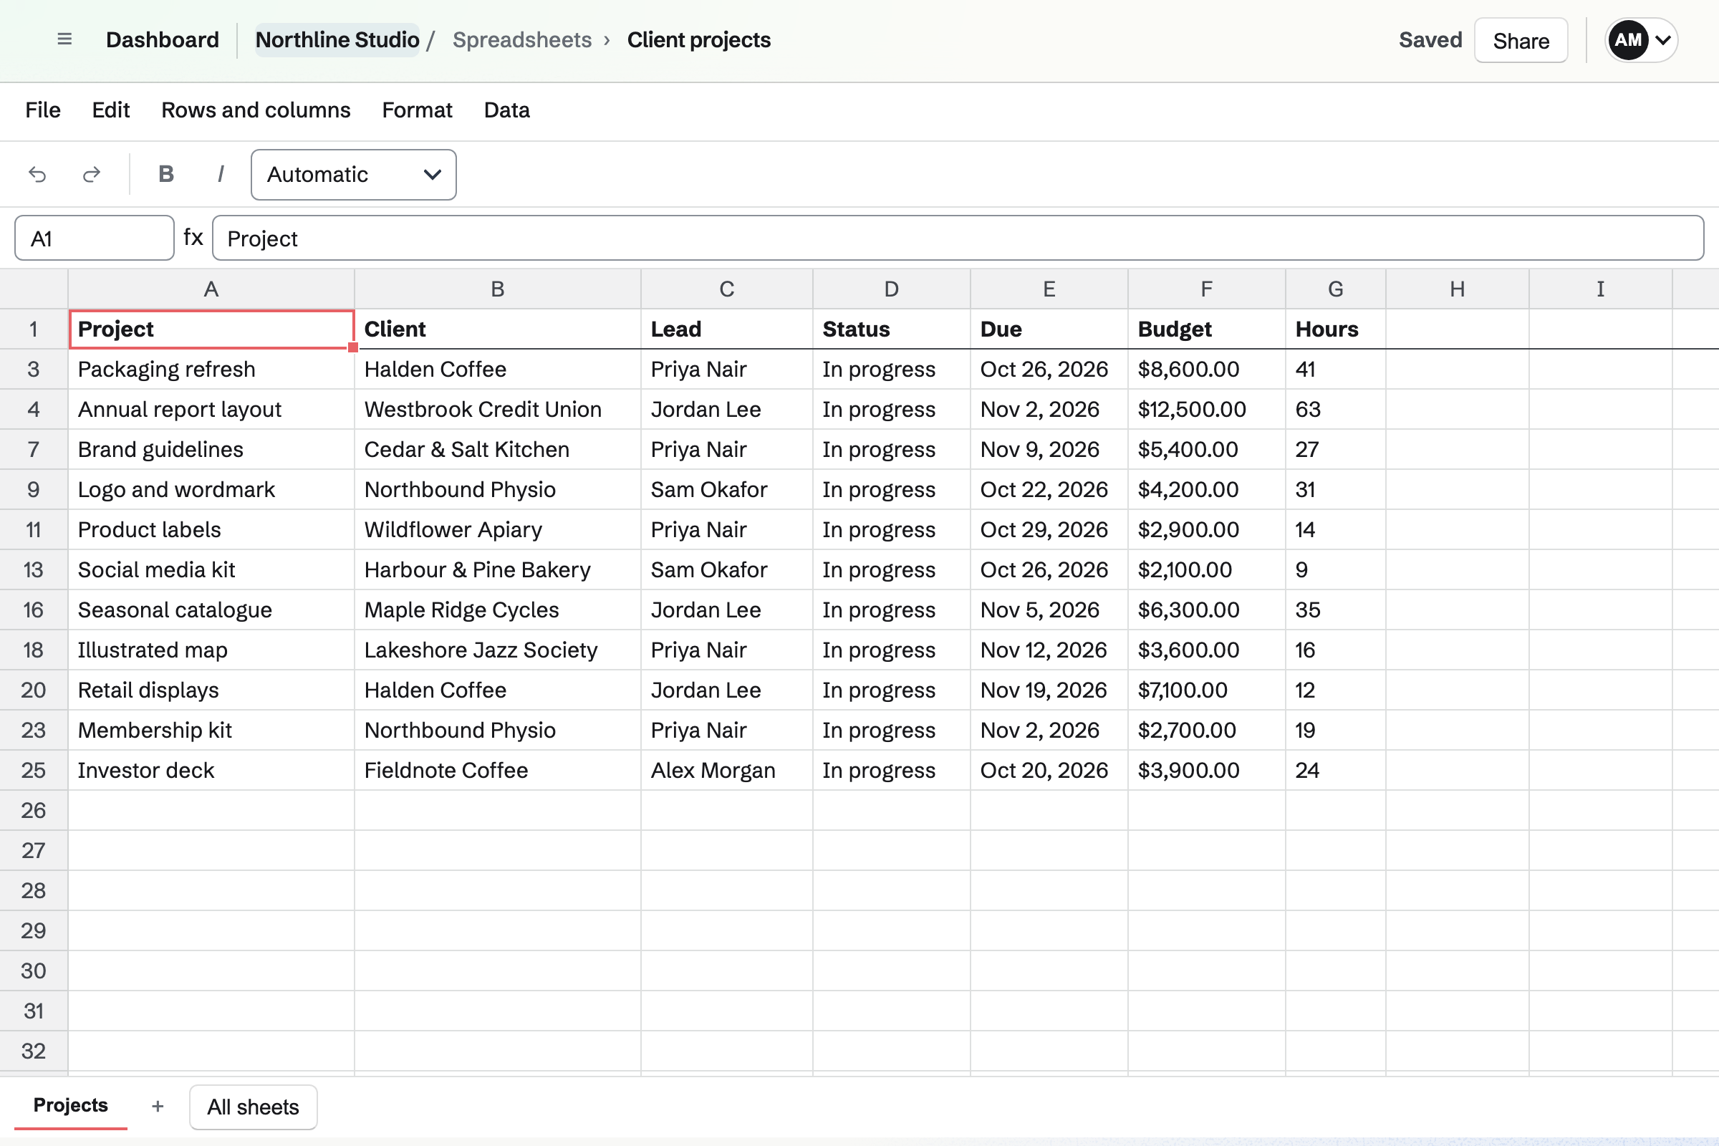Screen dimensions: 1719x1146
Task: Open the File menu
Action: [42, 110]
